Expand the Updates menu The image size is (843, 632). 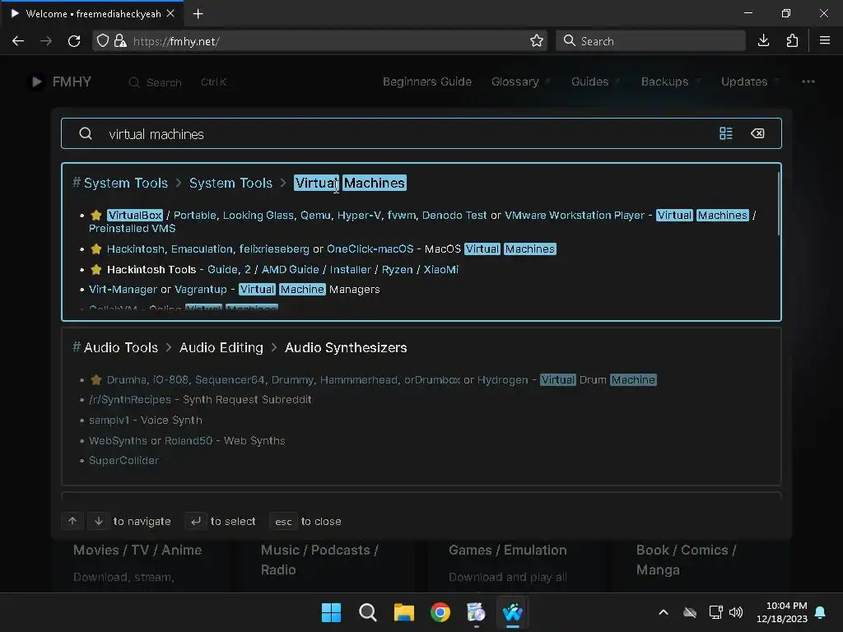pos(749,81)
